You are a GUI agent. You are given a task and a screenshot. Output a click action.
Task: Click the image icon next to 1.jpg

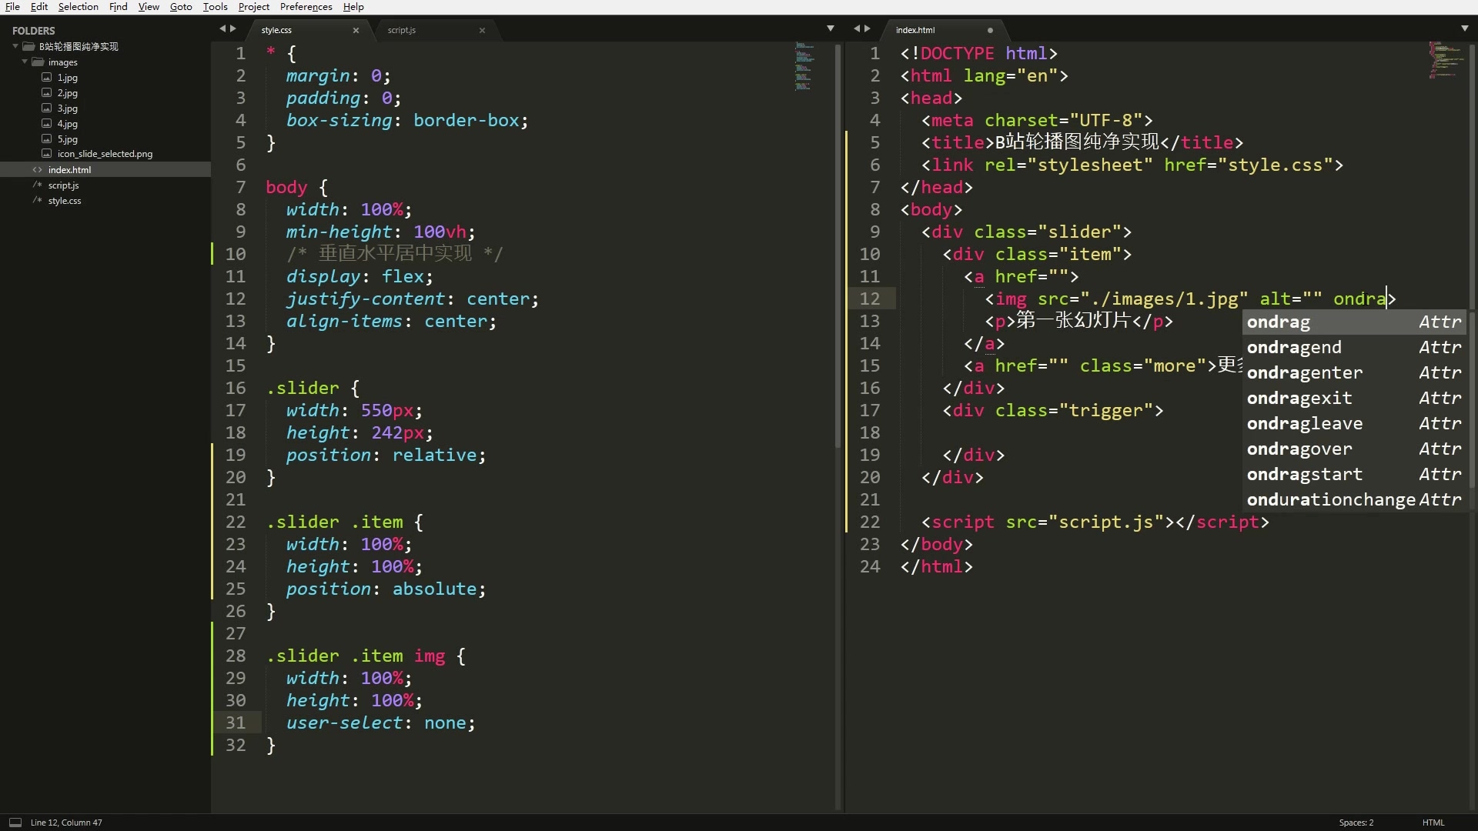click(47, 78)
